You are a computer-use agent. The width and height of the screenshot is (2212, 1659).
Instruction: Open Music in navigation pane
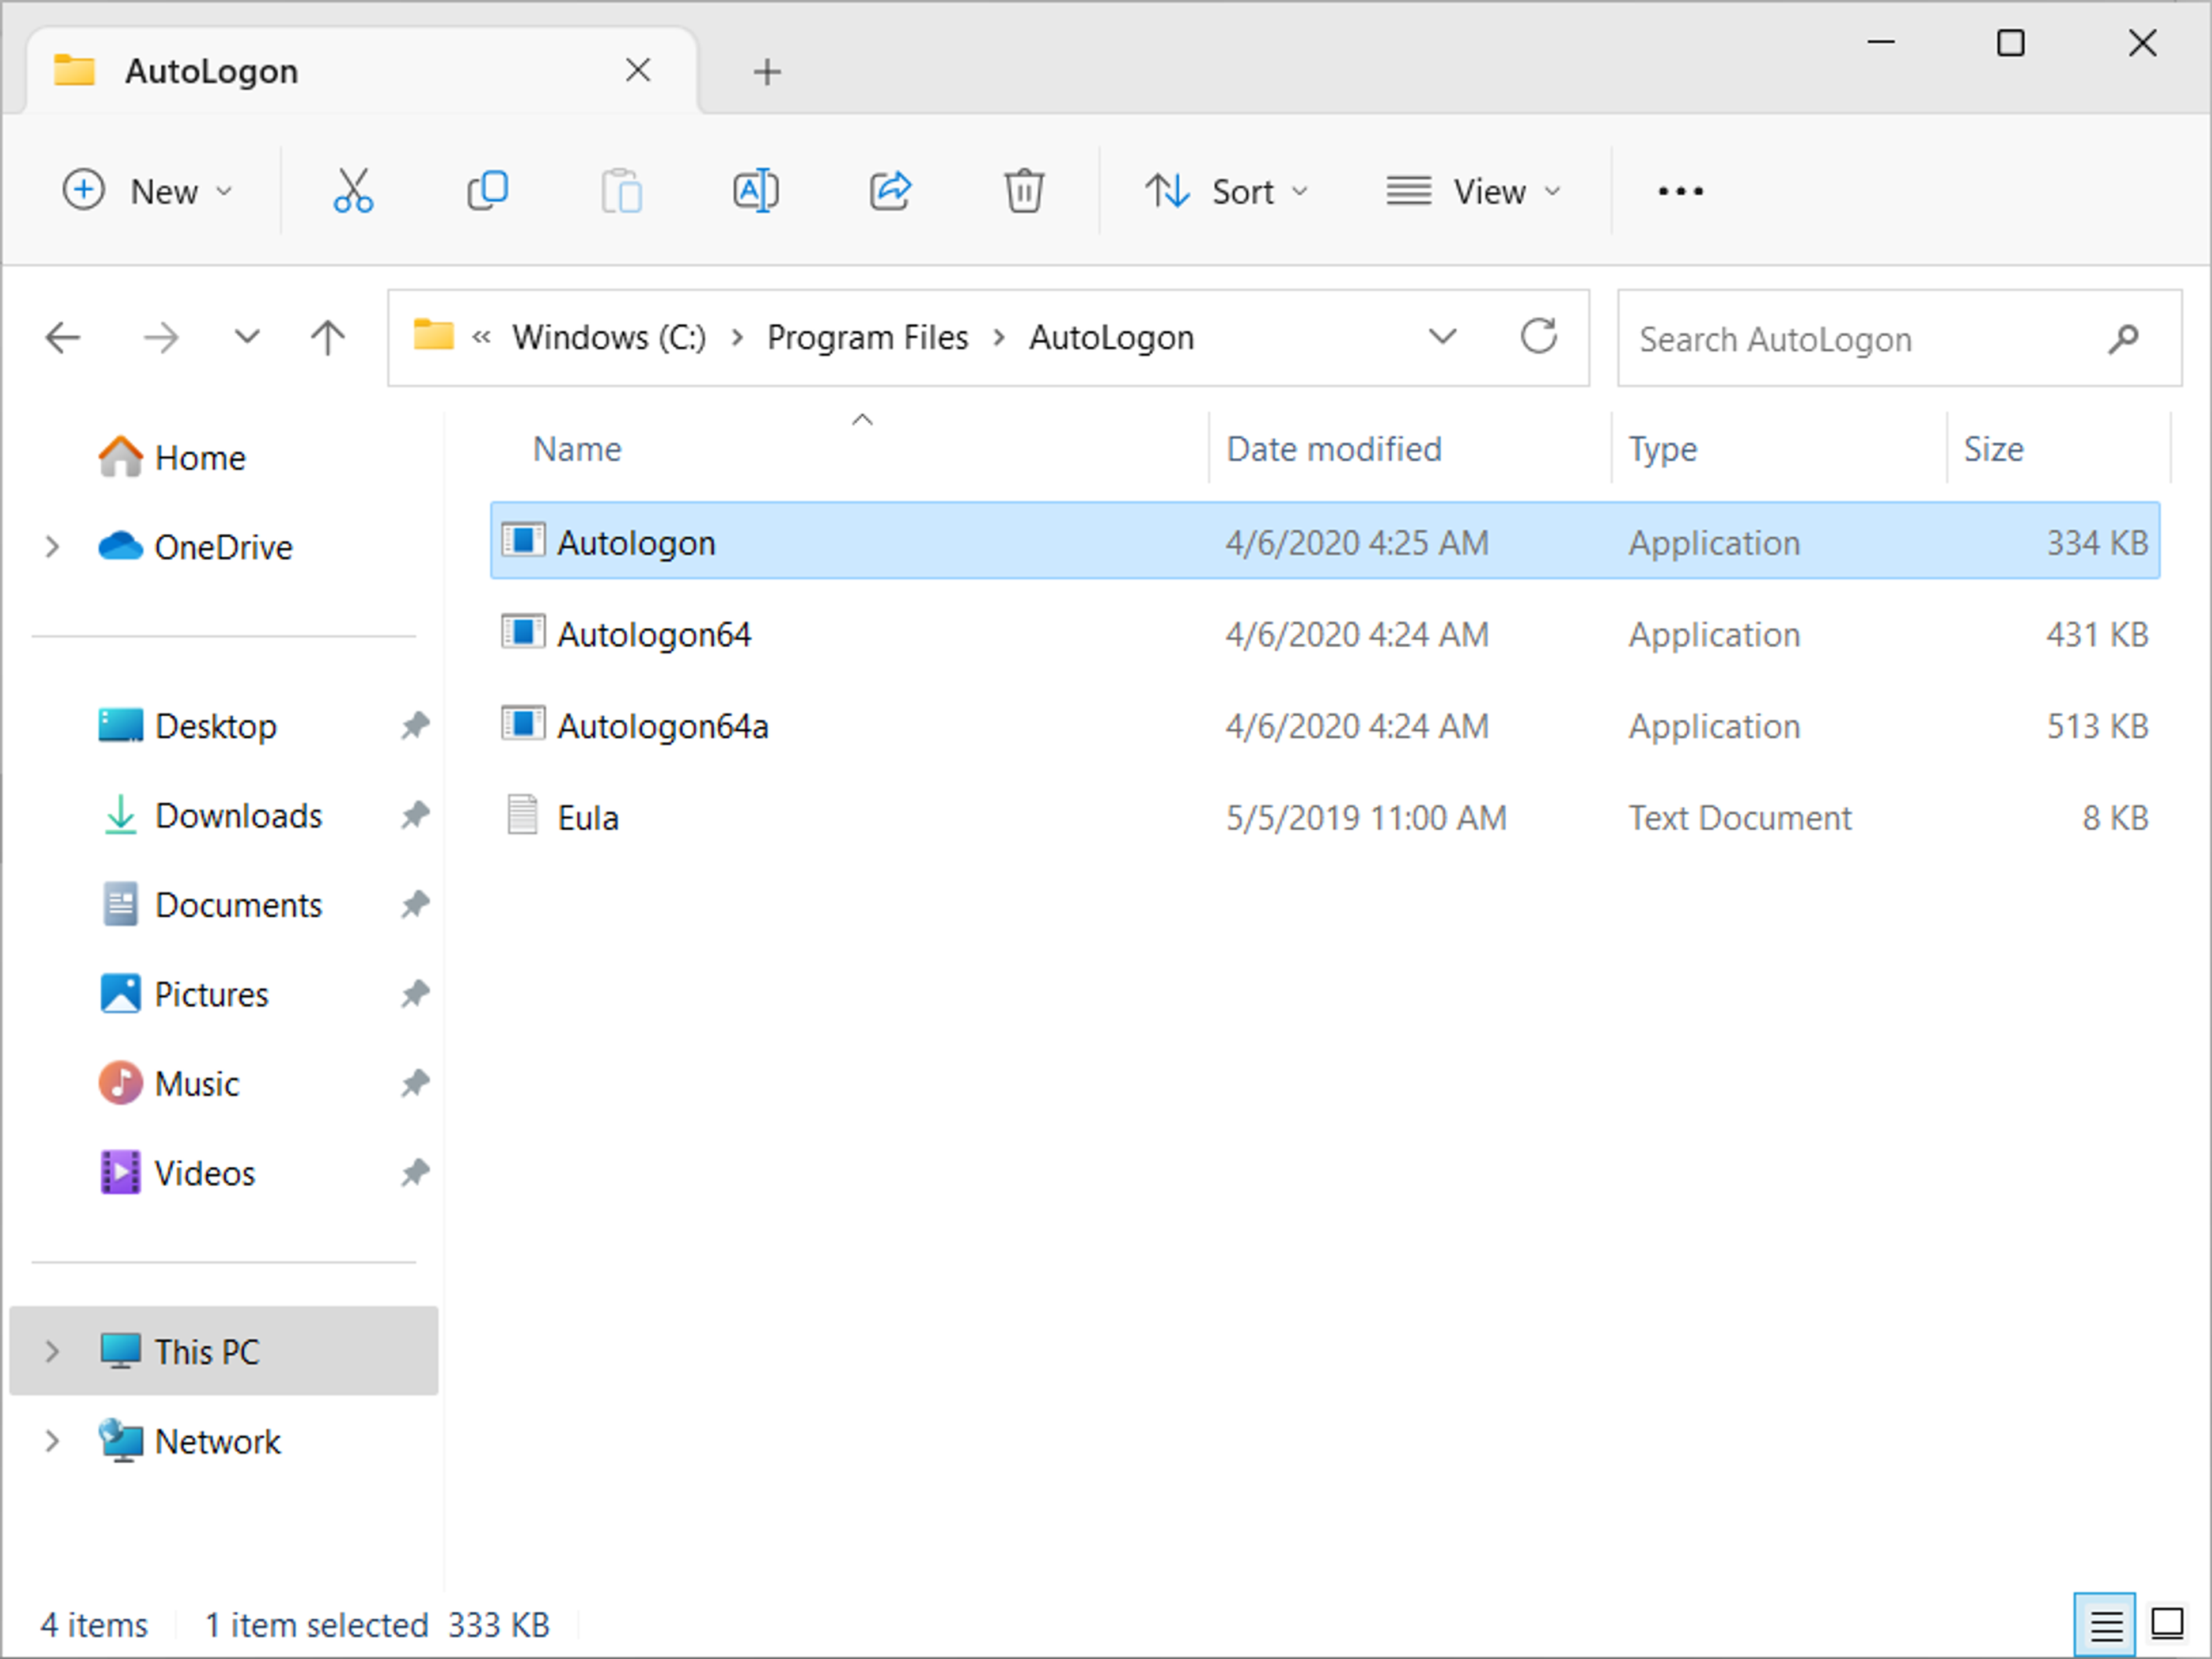(169, 1083)
